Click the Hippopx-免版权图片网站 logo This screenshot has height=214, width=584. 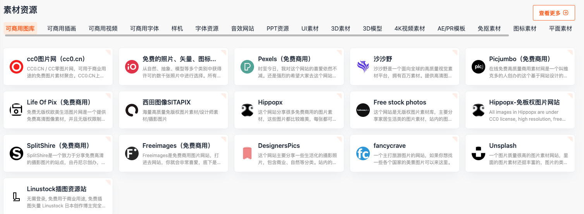coord(478,110)
